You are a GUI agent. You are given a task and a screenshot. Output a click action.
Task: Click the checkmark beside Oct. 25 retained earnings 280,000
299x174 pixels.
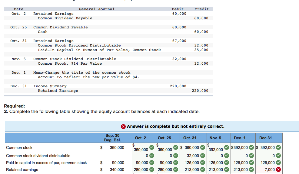(176, 169)
